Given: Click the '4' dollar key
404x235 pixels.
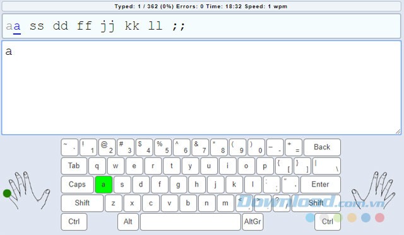Looking at the screenshot, I should (x=145, y=147).
